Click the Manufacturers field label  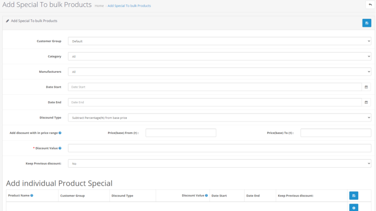click(50, 72)
